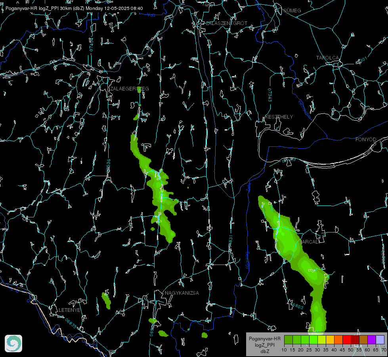Click the dark green 10–15 dBZ swatch

(x=289, y=340)
